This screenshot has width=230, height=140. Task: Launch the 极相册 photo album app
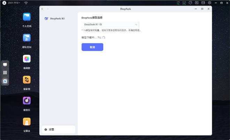(27, 59)
